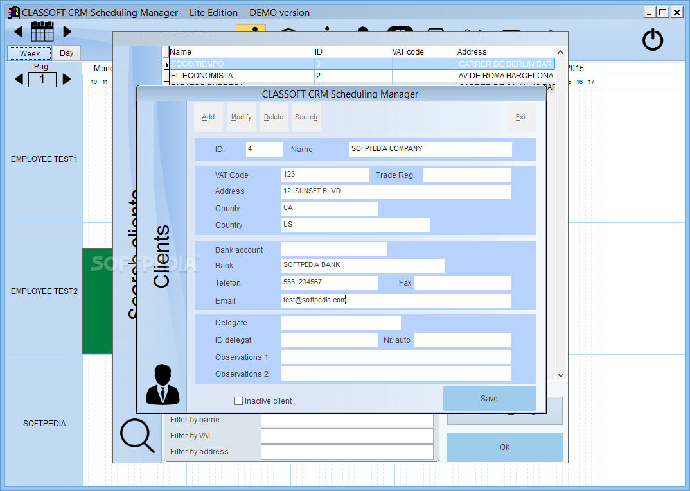Screen dimensions: 690x491
Task: Go to next page arrow under Pag.
Action: click(66, 79)
